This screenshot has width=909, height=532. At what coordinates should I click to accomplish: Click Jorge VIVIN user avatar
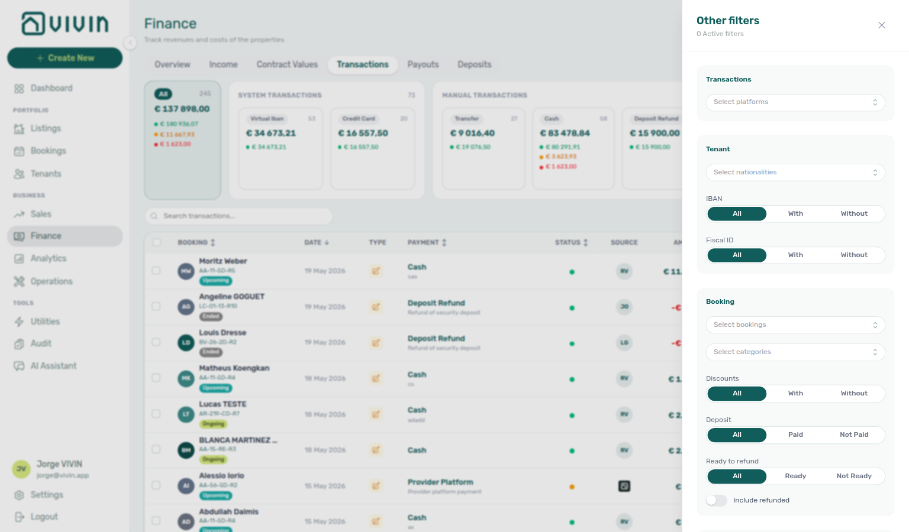21,469
